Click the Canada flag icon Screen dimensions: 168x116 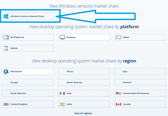(x=118, y=104)
